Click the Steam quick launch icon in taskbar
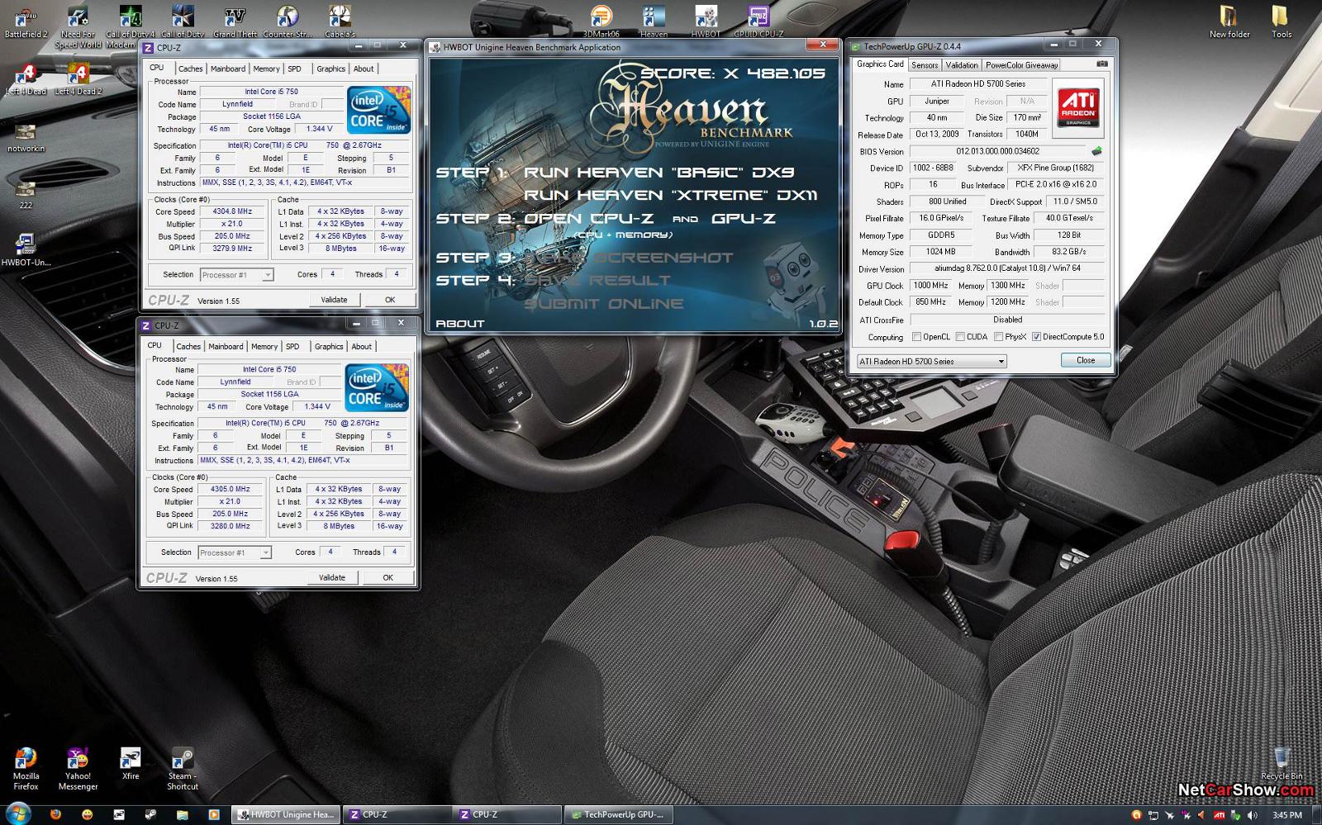 coord(150,814)
